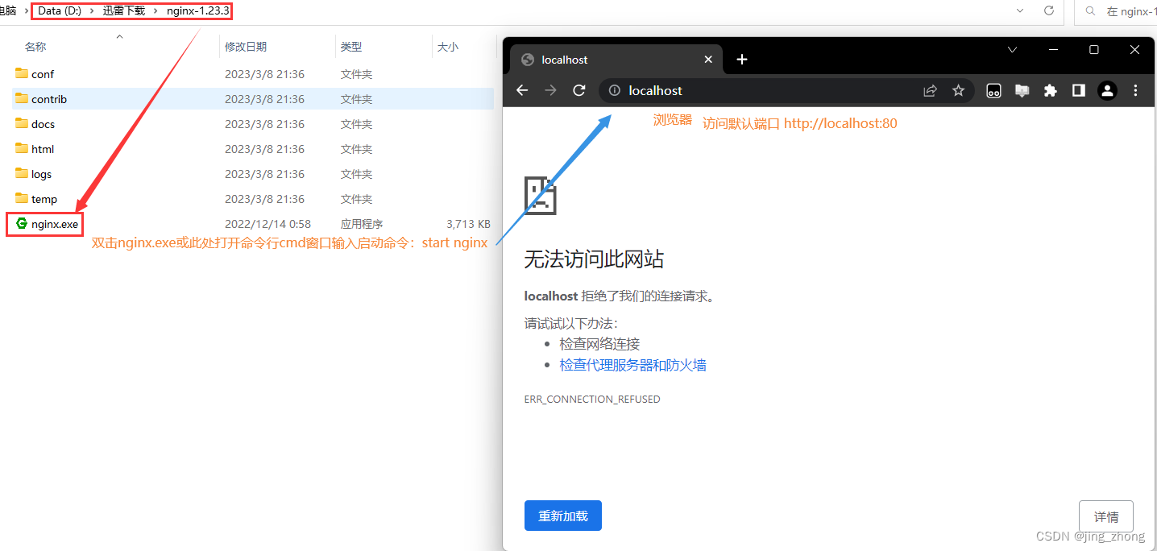Click the 重新加载 reload button
The image size is (1157, 551).
[x=563, y=516]
